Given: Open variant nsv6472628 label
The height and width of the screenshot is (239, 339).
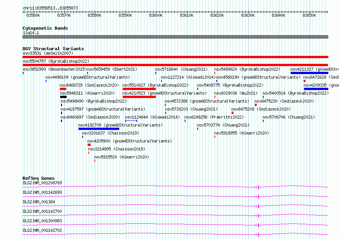Looking at the screenshot, I should (321, 77).
